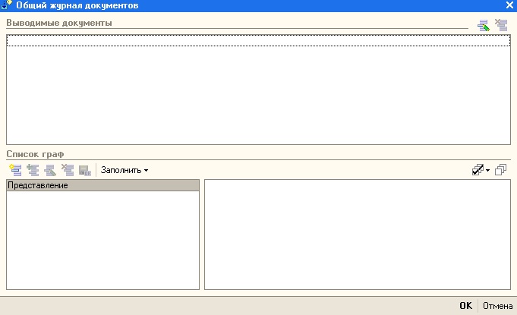Screen dimensions: 517x315
Task: Click the 1C window icon in title bar
Action: pyautogui.click(x=8, y=5)
